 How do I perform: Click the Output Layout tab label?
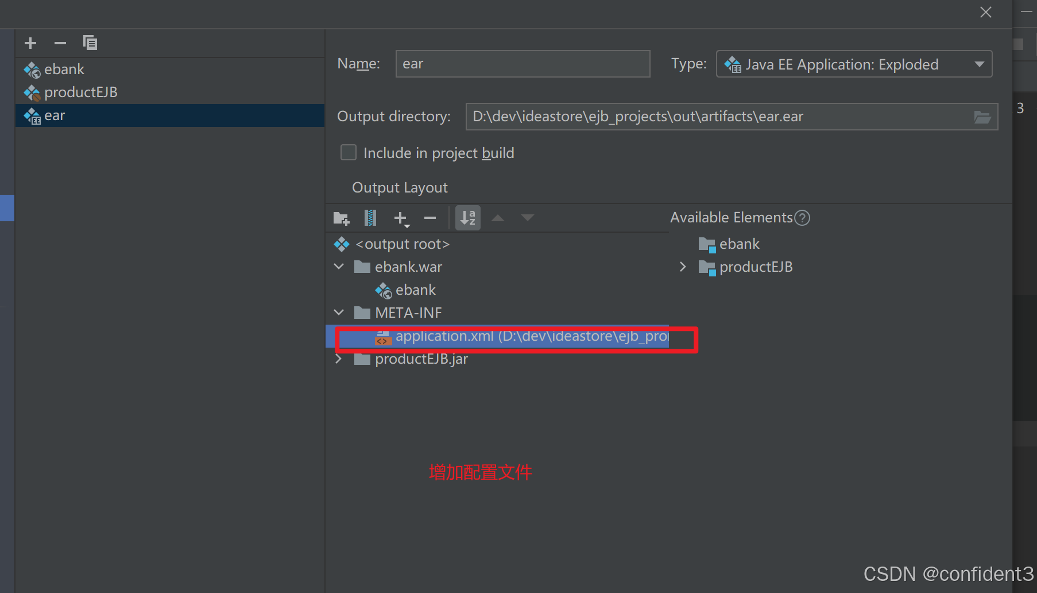(400, 188)
